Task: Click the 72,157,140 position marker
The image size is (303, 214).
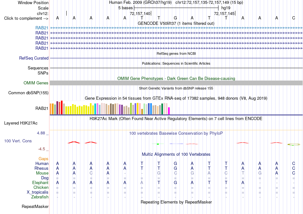Action: pyautogui.click(x=140, y=13)
